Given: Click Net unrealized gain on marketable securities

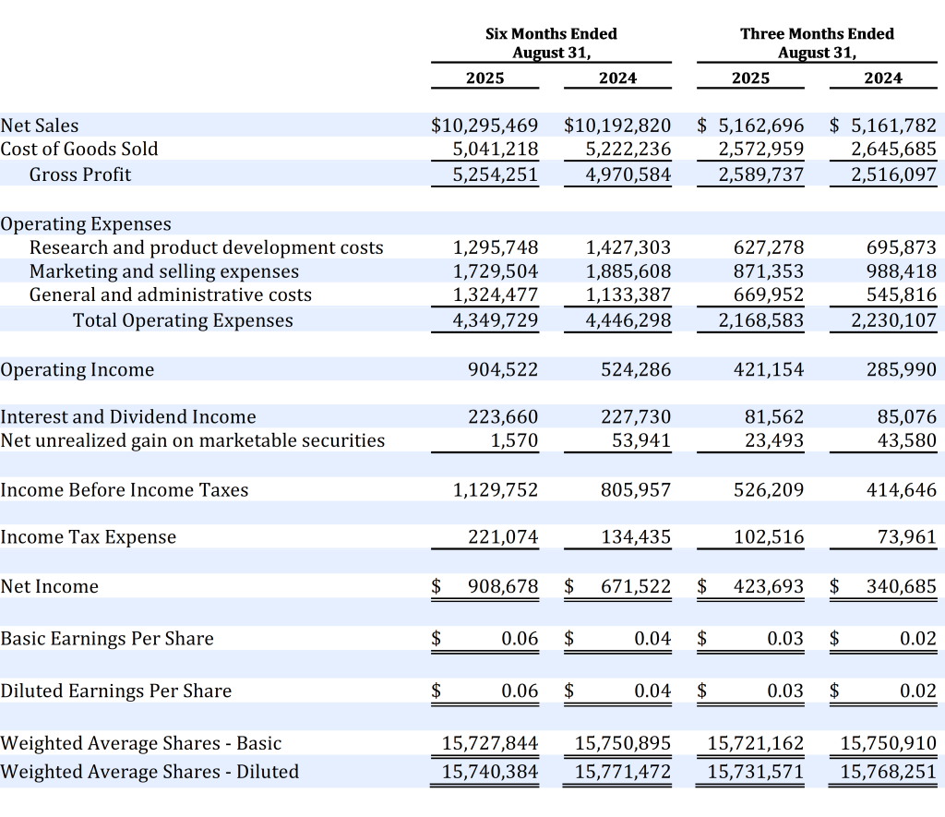Looking at the screenshot, I should tap(193, 440).
